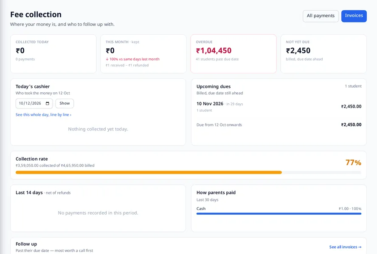Click 'Due from 12 Oct onwards' row
Viewport: 377px width, 254px height.
[x=279, y=125]
